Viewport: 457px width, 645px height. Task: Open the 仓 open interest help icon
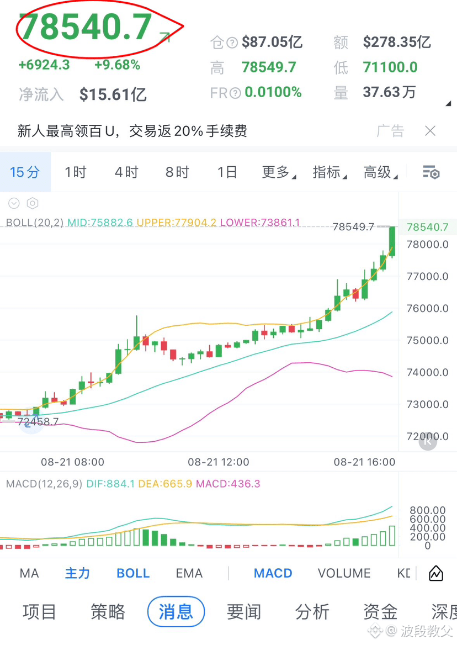tap(232, 43)
